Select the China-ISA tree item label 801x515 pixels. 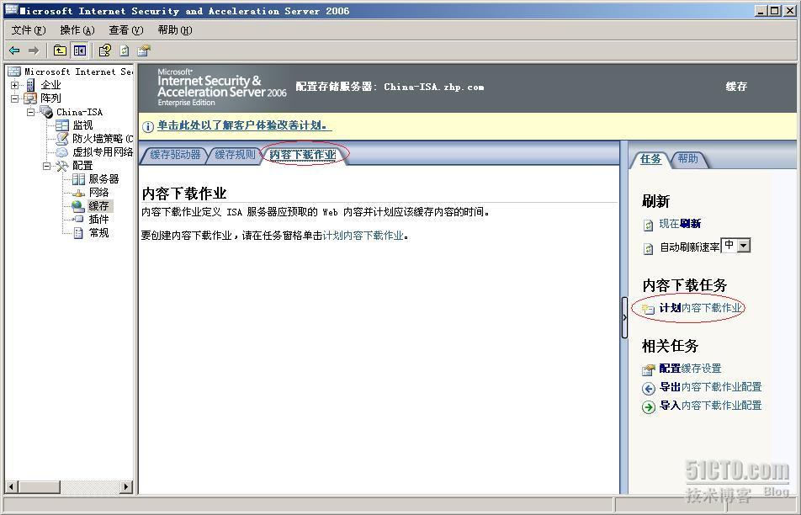[x=79, y=112]
